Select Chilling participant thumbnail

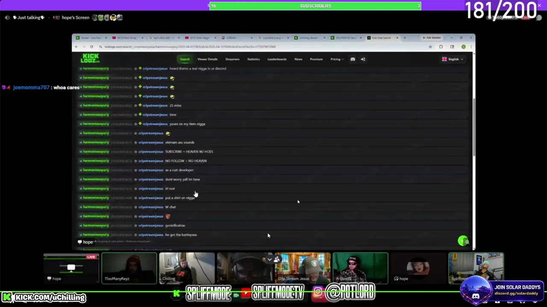(187, 268)
